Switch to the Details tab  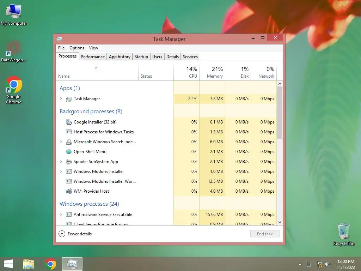click(x=172, y=57)
